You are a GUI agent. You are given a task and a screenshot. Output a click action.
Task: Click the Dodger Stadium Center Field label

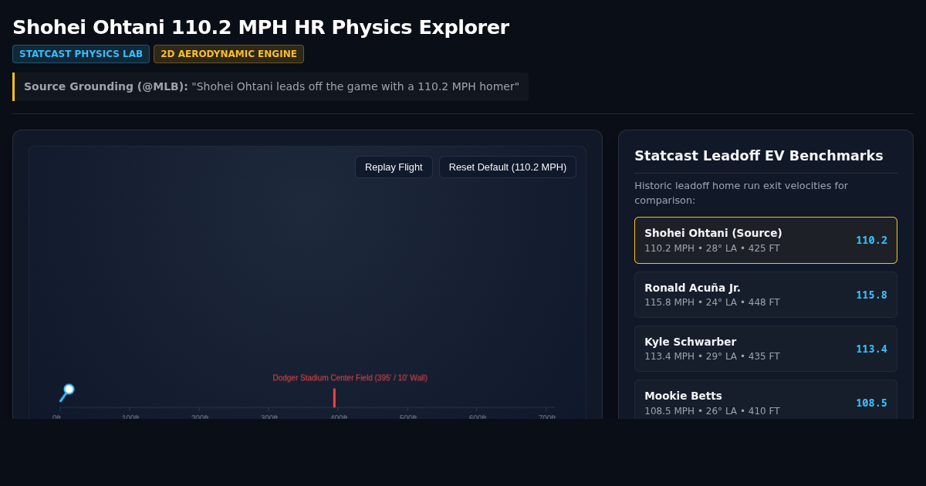tap(350, 378)
